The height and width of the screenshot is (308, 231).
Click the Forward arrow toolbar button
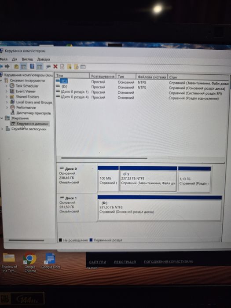tap(7, 66)
